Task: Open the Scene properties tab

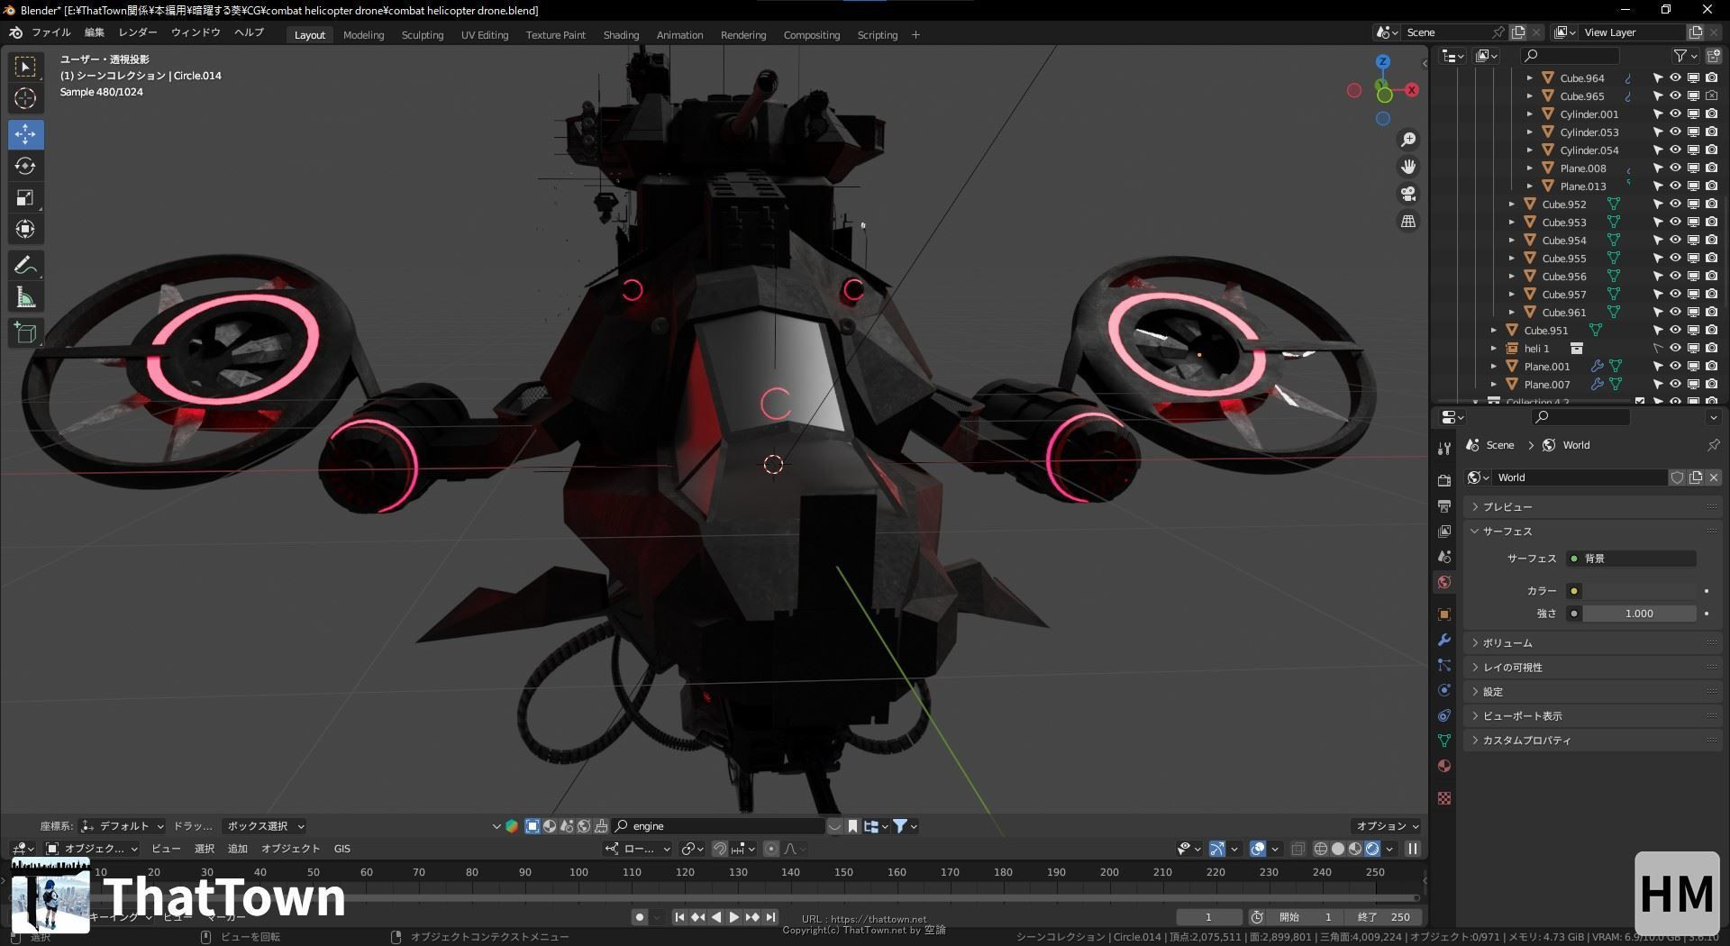Action: tap(1444, 557)
